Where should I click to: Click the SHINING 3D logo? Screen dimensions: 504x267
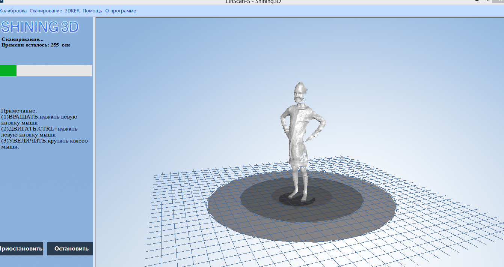[39, 27]
